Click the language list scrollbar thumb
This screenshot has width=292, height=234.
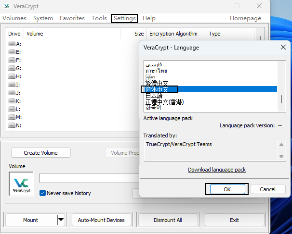281,99
